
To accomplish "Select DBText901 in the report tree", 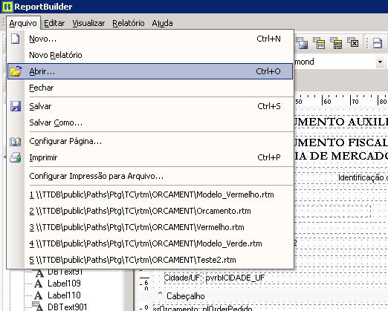I will pyautogui.click(x=68, y=307).
